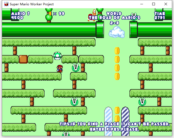Click the "ENTER PIPES,PLEASE." tip line
Screen dimensions: 174x138
pyautogui.click(x=114, y=129)
